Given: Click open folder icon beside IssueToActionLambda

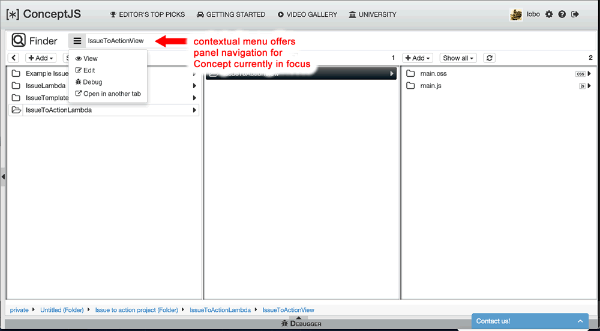Looking at the screenshot, I should (16, 110).
